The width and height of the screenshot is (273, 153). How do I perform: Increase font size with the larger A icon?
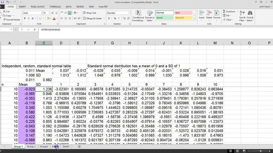click(x=52, y=13)
